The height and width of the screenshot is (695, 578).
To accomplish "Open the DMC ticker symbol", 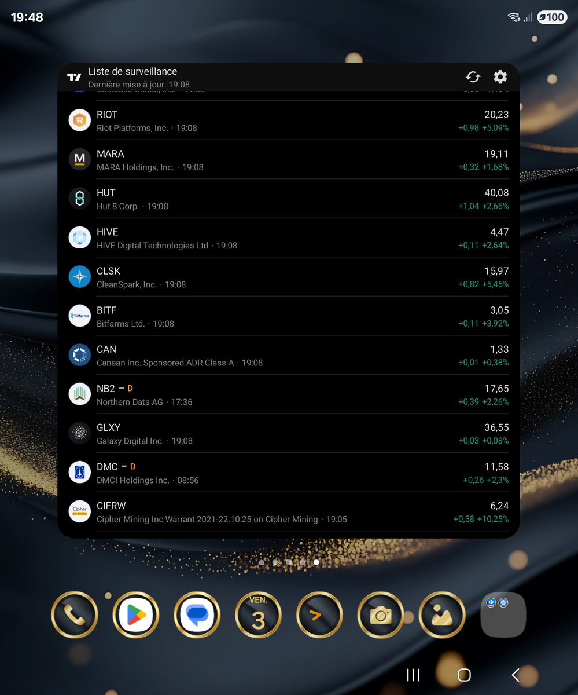I will coord(107,466).
